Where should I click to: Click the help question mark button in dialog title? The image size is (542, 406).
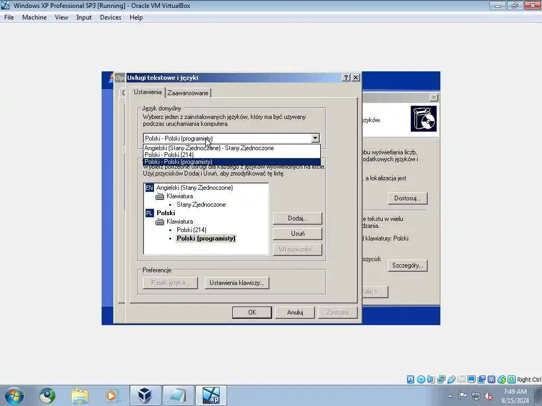(346, 77)
